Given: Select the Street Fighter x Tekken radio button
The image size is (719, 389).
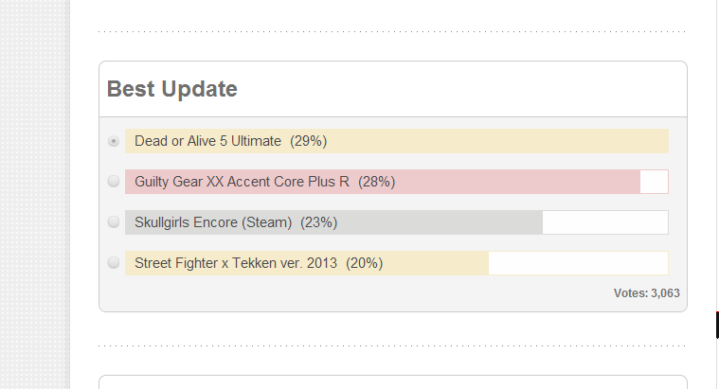Looking at the screenshot, I should click(114, 263).
